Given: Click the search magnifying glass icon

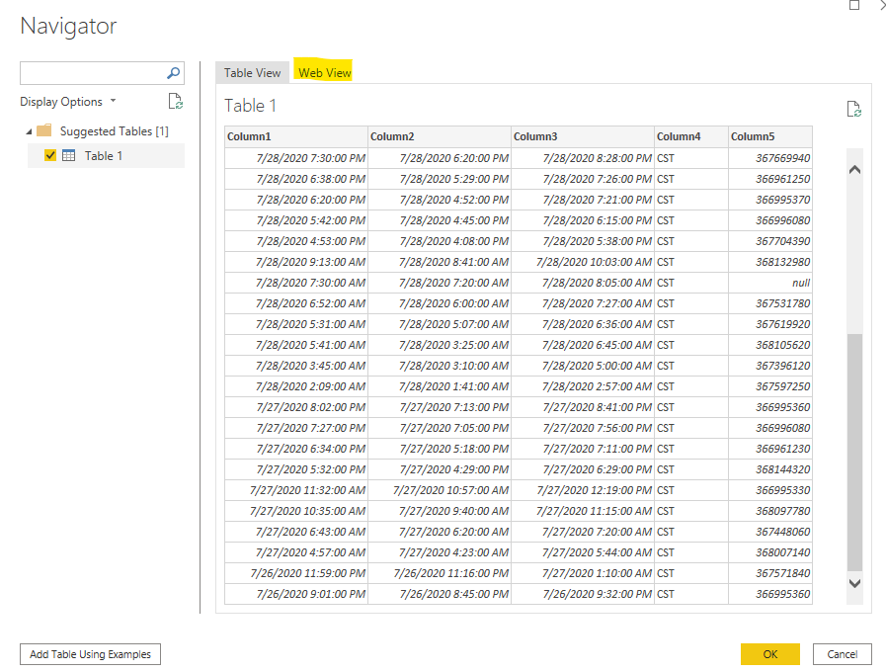Looking at the screenshot, I should [x=173, y=73].
